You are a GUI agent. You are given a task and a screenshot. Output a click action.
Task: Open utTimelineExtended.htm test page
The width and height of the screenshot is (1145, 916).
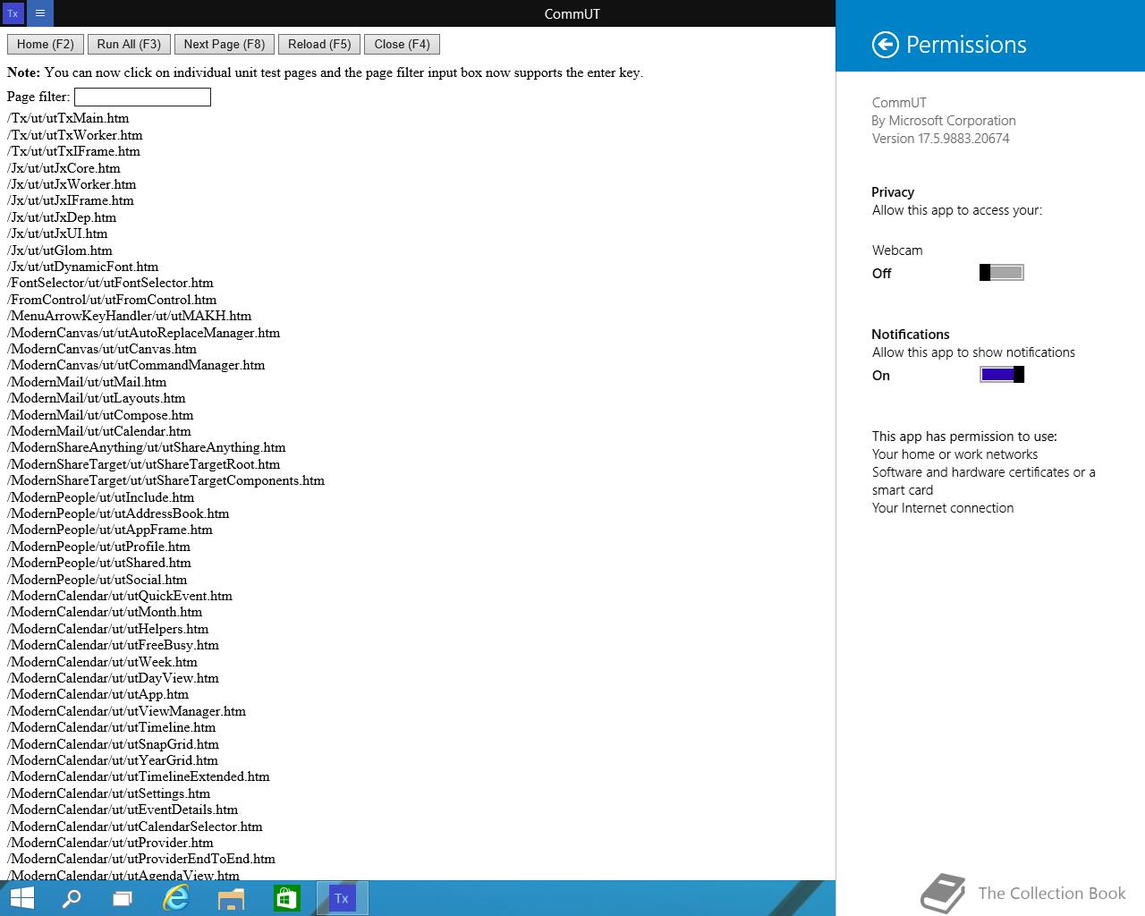coord(139,776)
